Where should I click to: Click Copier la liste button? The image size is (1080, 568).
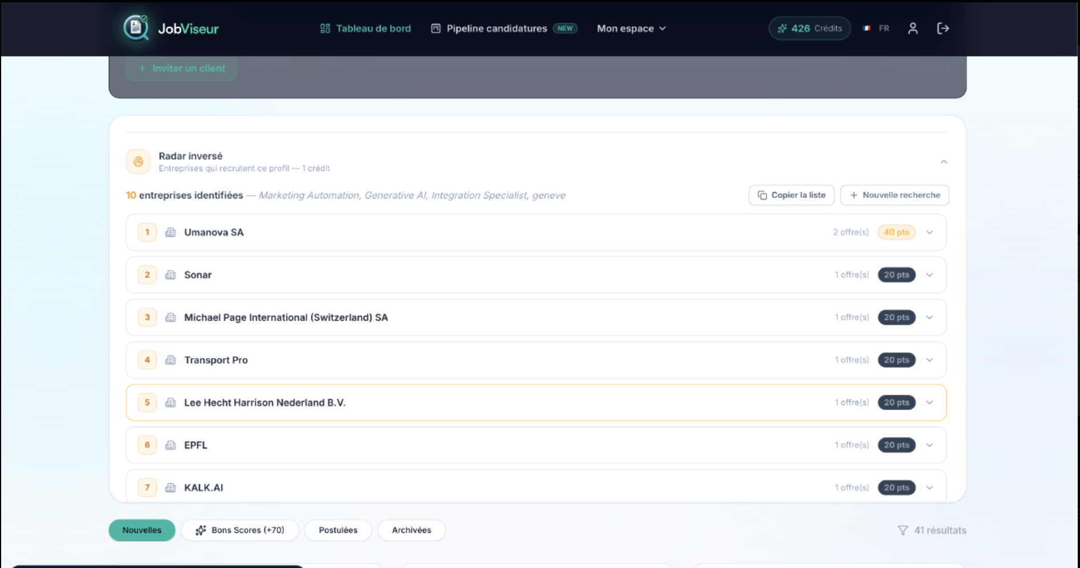791,195
